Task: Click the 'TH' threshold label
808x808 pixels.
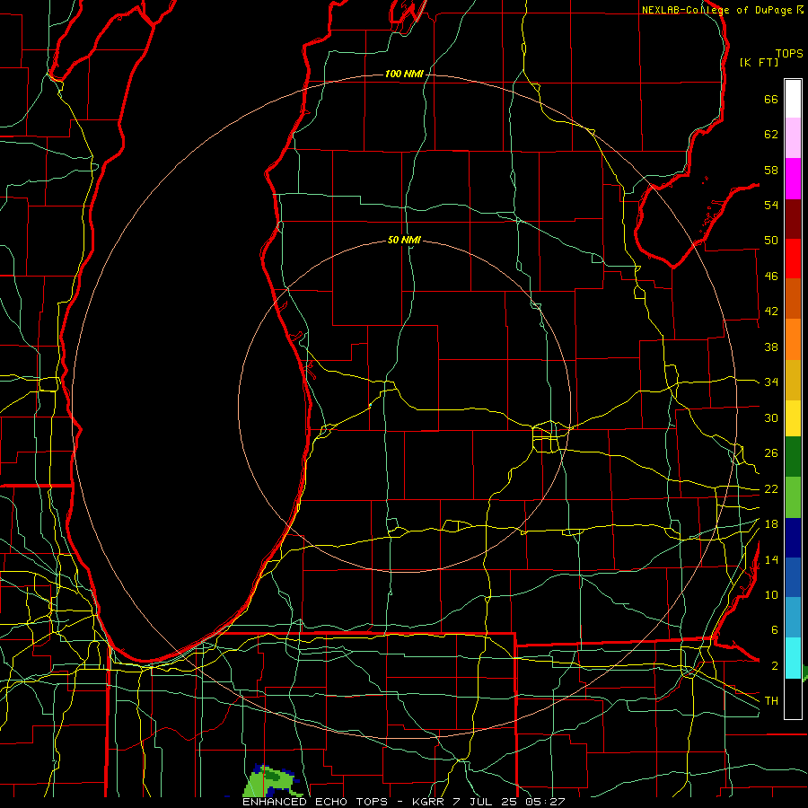Action: tap(771, 700)
